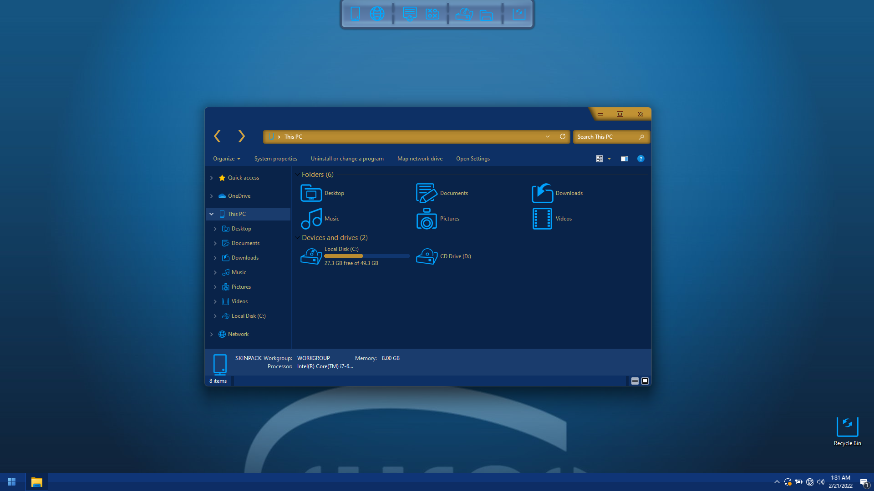Click the Open Settings button
Viewport: 874px width, 491px height.
pyautogui.click(x=473, y=159)
